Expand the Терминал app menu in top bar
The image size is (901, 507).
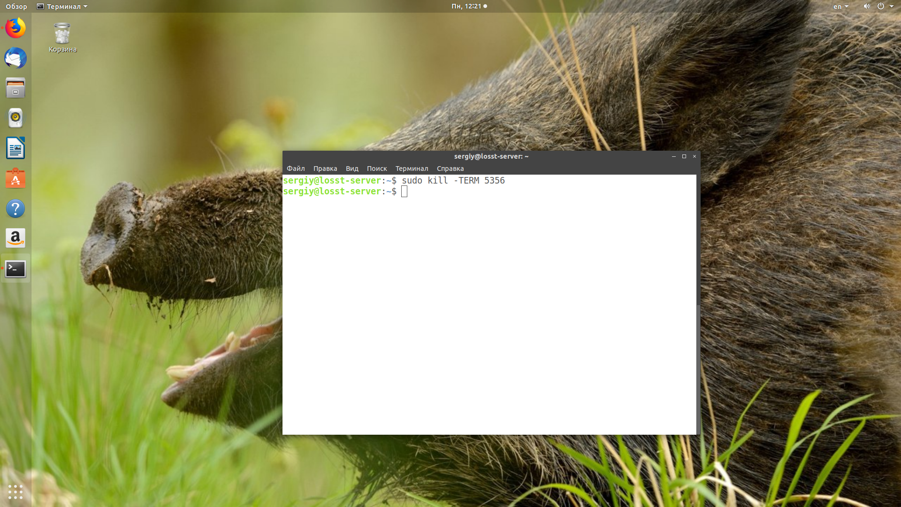[62, 6]
